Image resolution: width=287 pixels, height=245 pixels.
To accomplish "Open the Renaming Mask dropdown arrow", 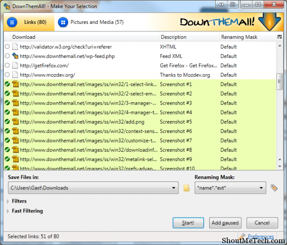I will (261, 188).
